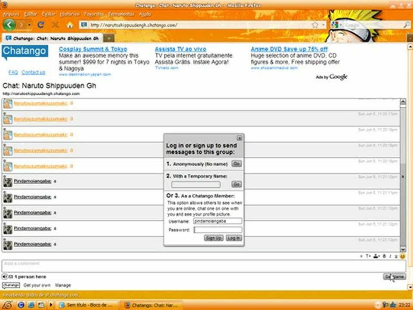Open the address bar history dropdown
Image resolution: width=413 pixels, height=310 pixels.
click(323, 25)
